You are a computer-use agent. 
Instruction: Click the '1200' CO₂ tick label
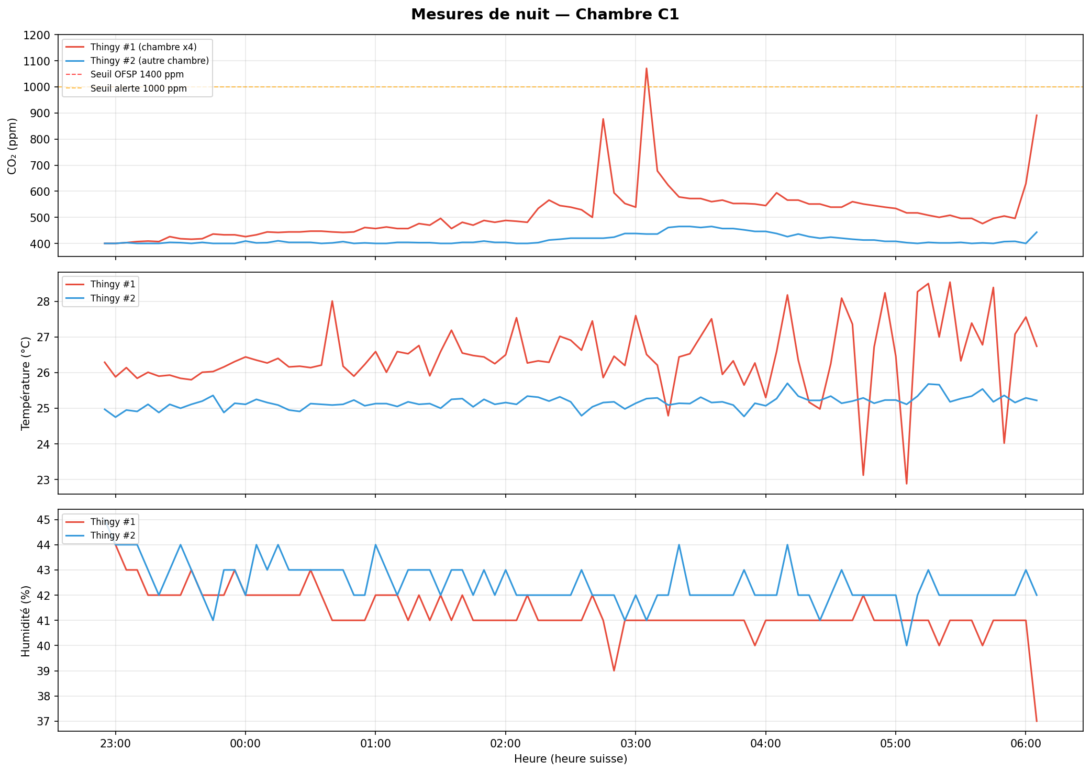[x=37, y=35]
